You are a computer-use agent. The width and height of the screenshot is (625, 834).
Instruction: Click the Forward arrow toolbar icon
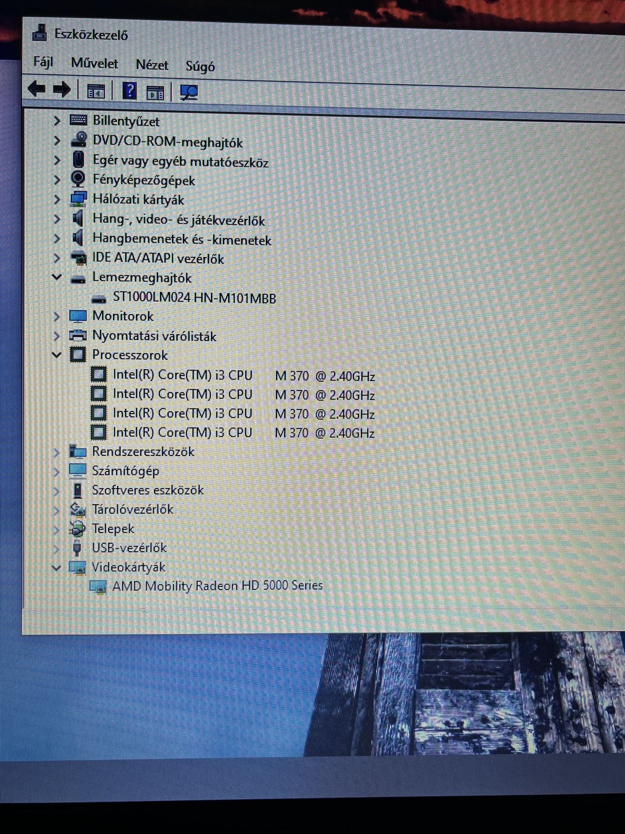(62, 90)
